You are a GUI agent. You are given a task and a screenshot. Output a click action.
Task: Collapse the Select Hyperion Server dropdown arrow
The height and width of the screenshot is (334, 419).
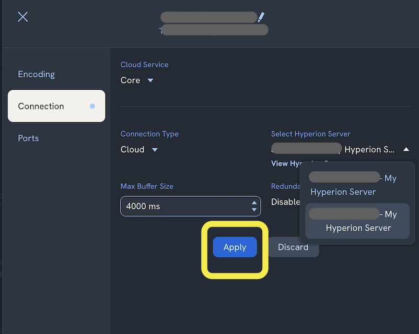click(406, 149)
